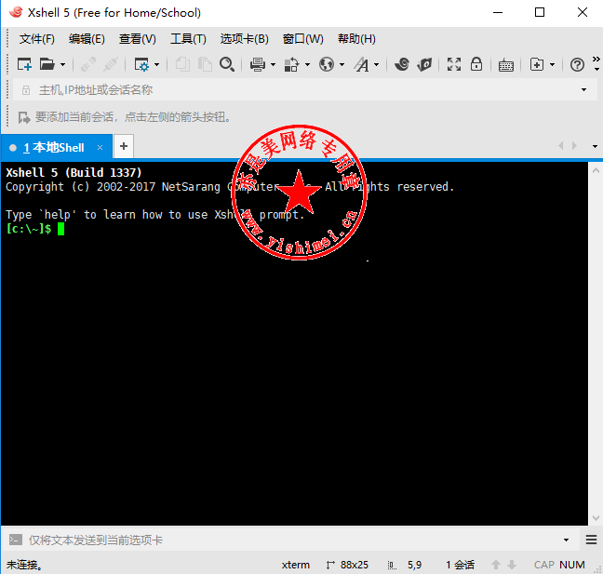Click terminal scrollbar down arrow
Screen dimensions: 603x574
596,518
